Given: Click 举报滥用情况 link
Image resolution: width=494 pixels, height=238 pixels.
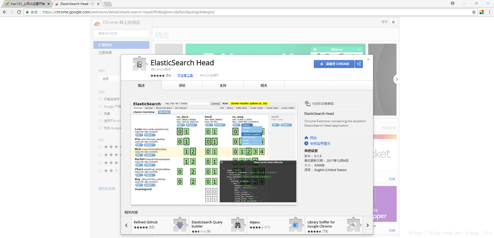Looking at the screenshot, I should [320, 144].
